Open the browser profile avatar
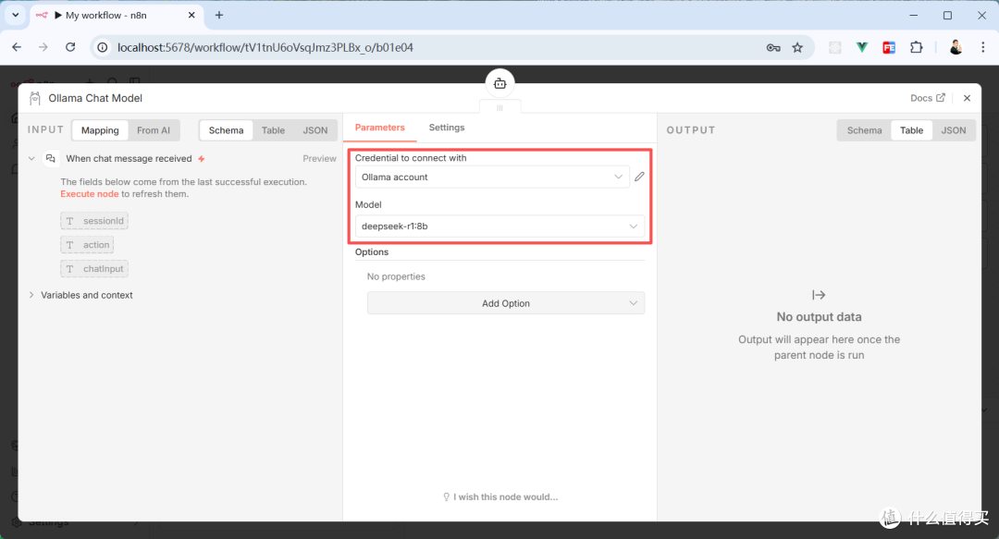 tap(955, 48)
